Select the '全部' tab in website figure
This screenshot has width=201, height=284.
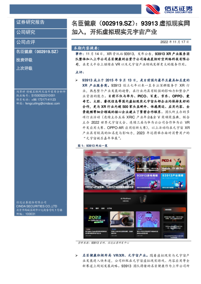(x=86, y=208)
